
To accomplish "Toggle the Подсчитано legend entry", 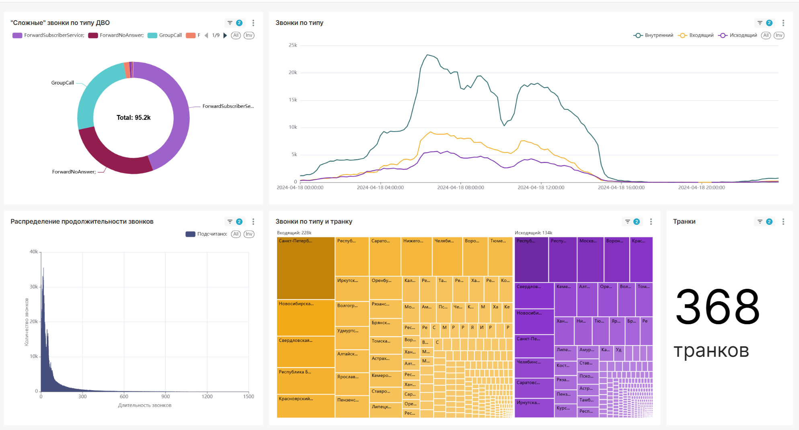I will pyautogui.click(x=206, y=234).
